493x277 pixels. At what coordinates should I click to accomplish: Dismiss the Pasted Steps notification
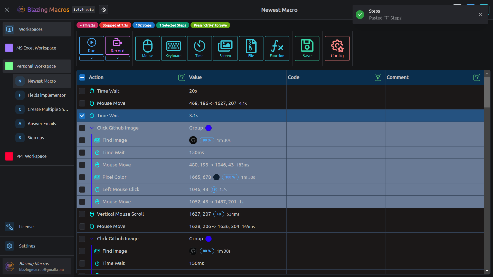[481, 15]
